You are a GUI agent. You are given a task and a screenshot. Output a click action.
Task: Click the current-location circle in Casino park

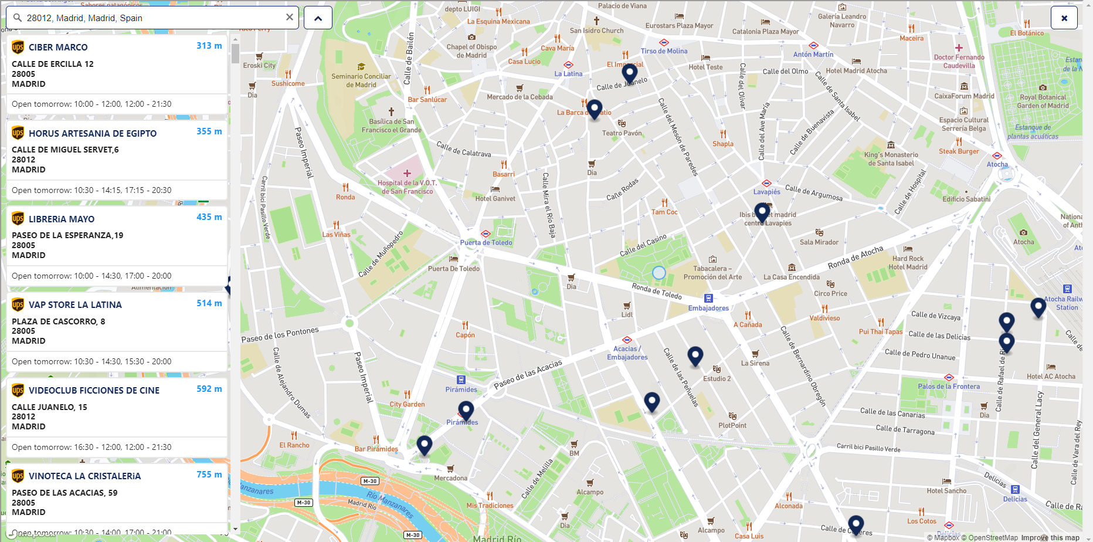tap(659, 273)
